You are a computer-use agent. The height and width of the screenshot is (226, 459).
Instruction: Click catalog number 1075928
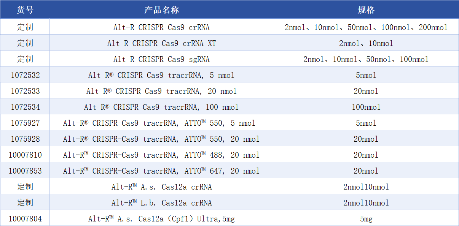pyautogui.click(x=25, y=139)
